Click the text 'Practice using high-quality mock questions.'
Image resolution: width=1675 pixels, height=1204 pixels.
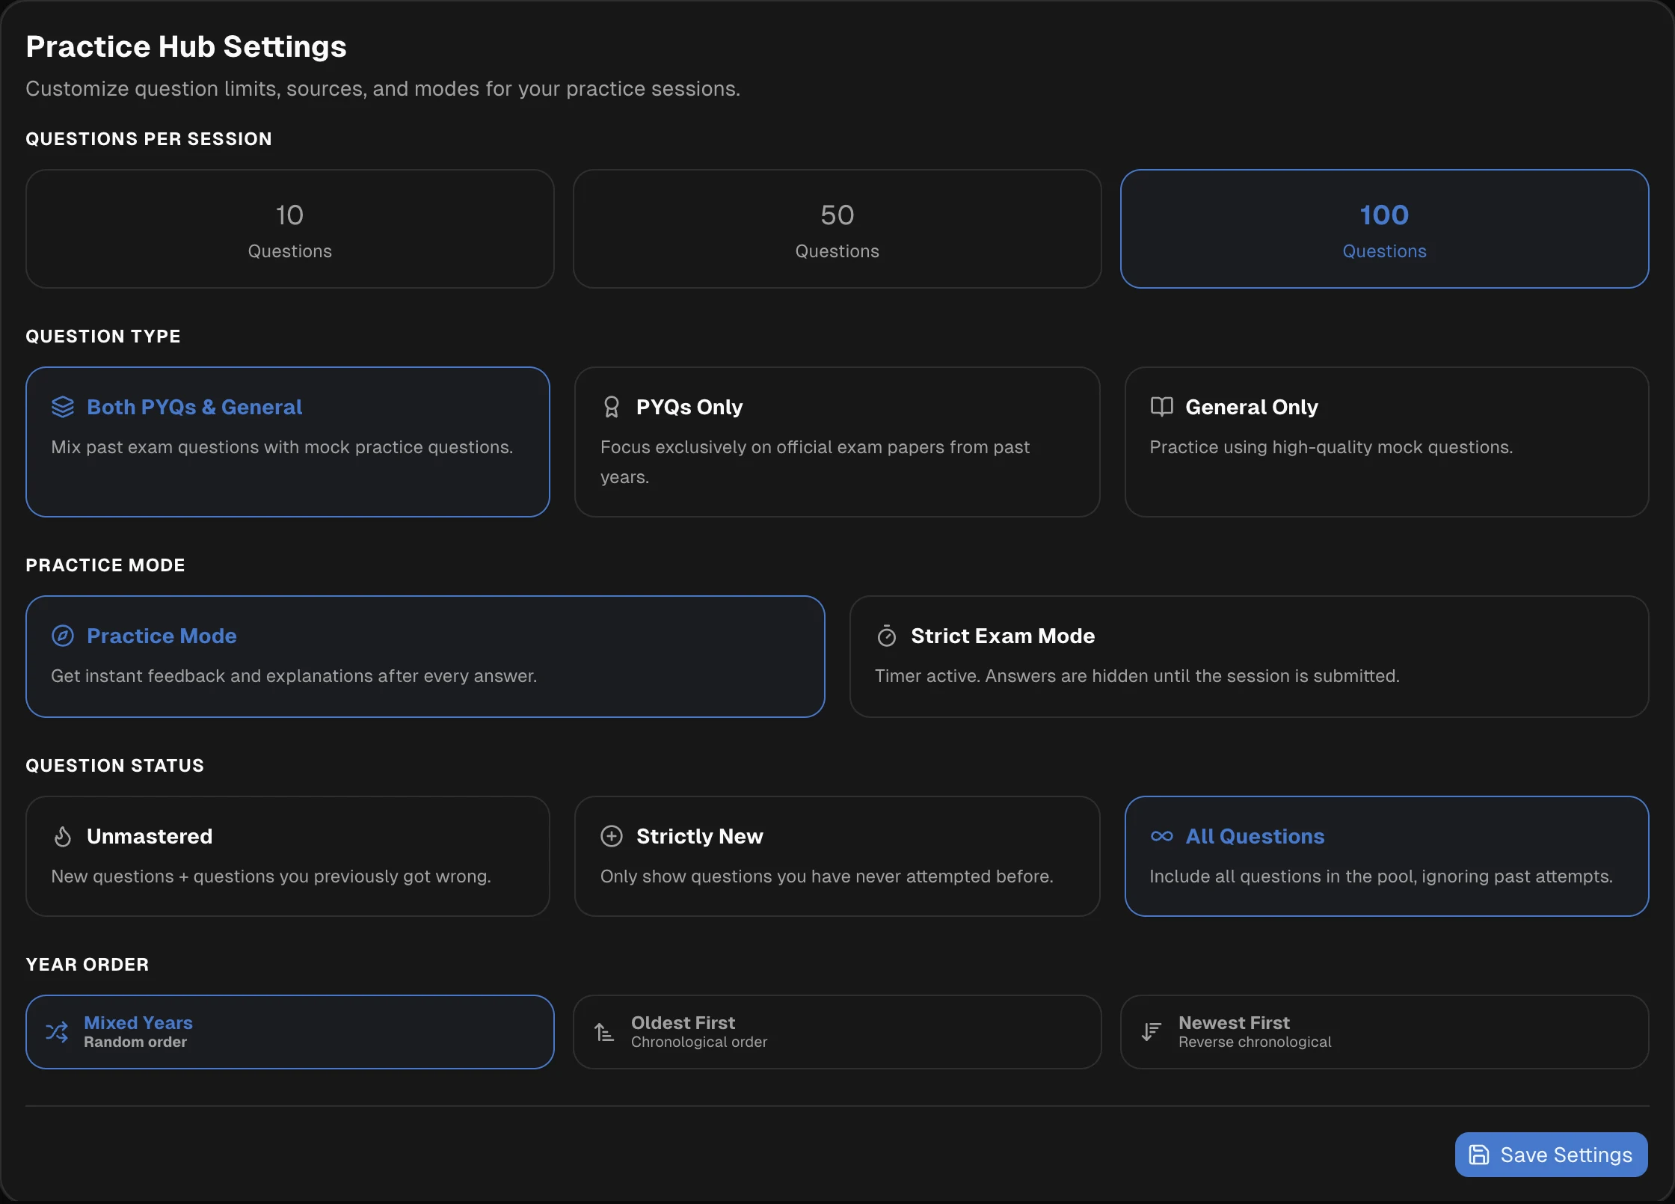(x=1331, y=447)
